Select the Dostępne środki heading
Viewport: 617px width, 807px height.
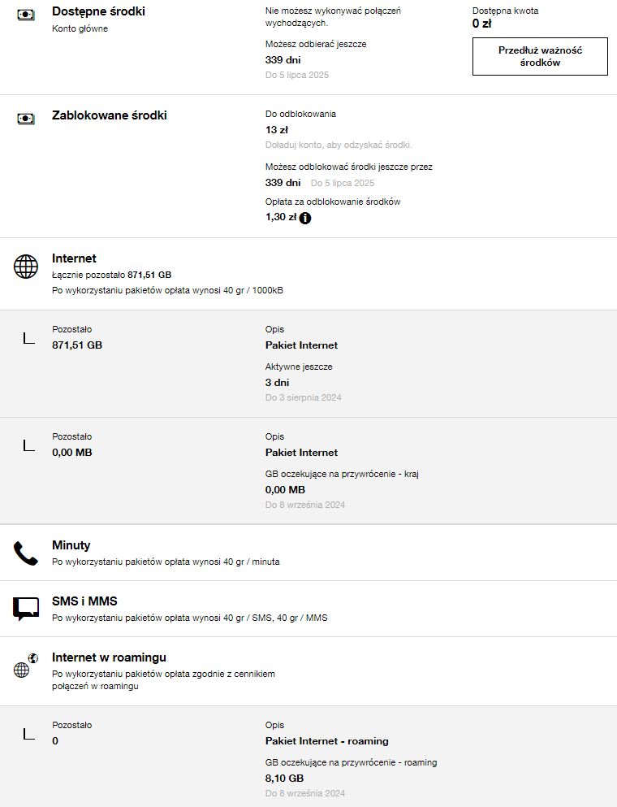99,11
